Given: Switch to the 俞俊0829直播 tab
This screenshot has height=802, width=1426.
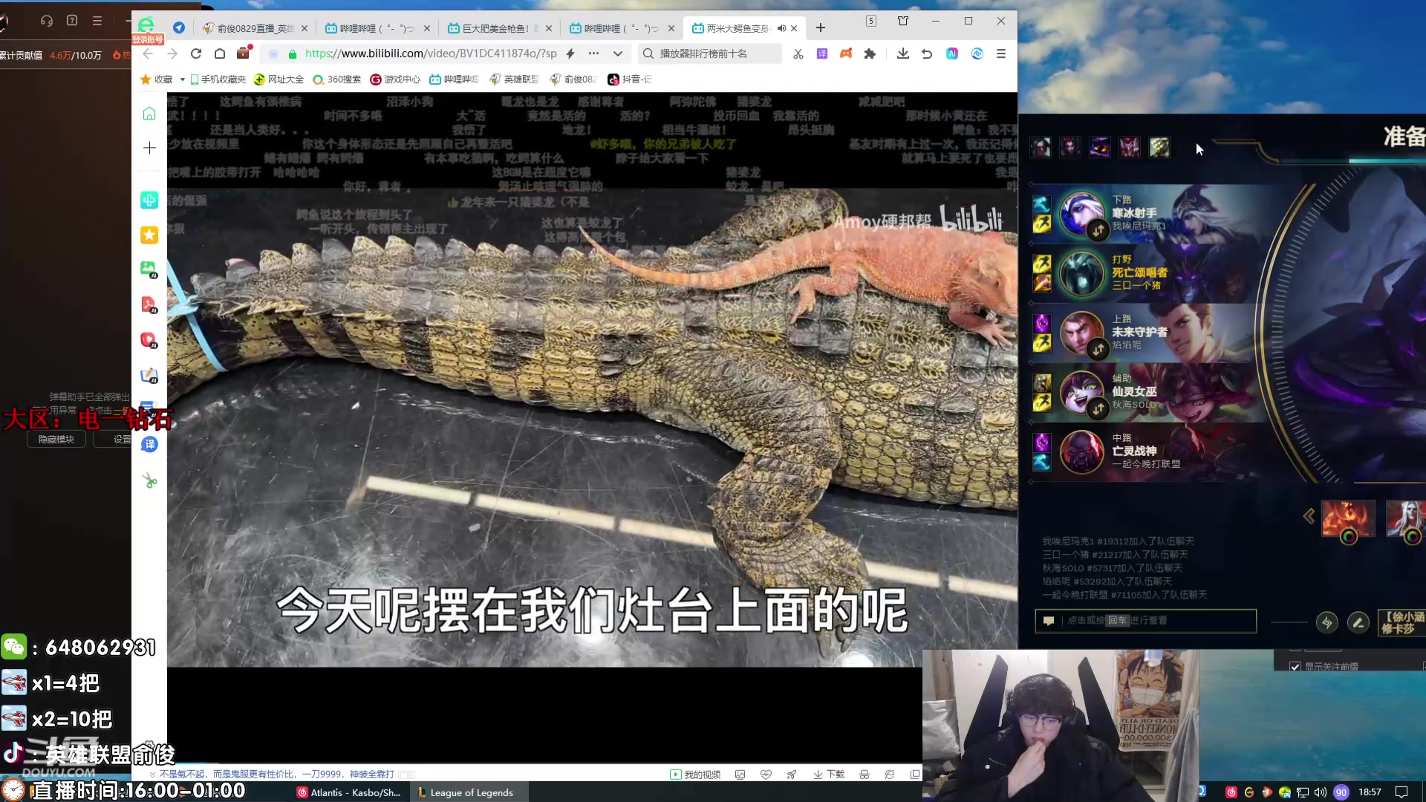Looking at the screenshot, I should click(x=255, y=28).
